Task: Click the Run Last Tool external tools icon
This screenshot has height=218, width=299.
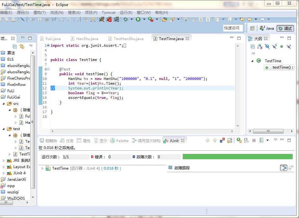Action: point(151,19)
